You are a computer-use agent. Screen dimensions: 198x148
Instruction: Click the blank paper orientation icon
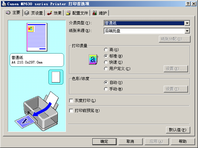(56, 77)
